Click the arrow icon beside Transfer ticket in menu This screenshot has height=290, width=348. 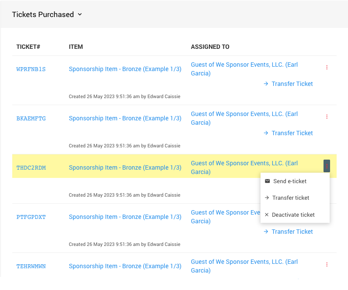point(267,198)
